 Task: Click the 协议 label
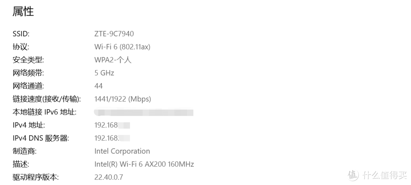pos(21,47)
